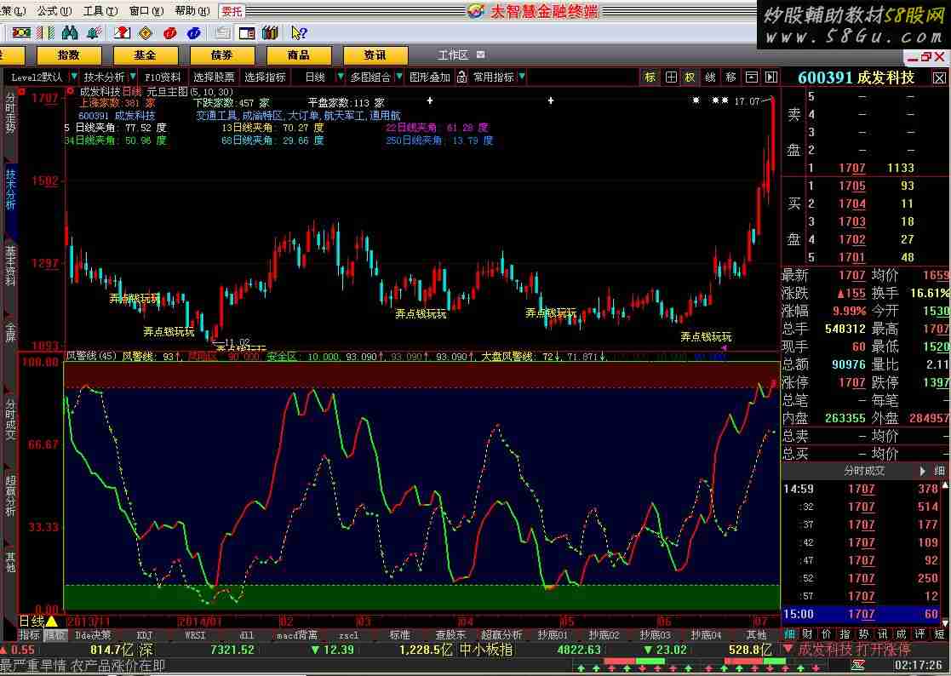
Task: Click the window layout toolbar icon
Action: point(246,32)
